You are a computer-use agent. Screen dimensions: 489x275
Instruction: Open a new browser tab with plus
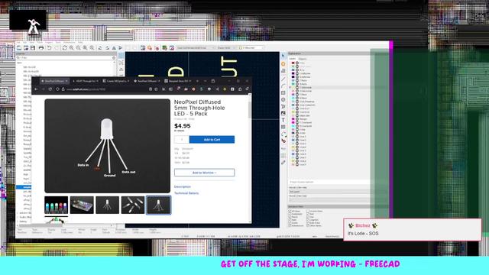click(x=197, y=81)
